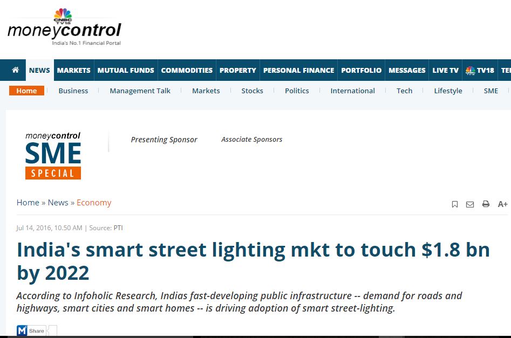Open the International sub-section
Viewport: 511px width, 338px height.
click(x=352, y=91)
